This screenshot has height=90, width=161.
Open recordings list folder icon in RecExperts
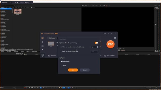click(43, 55)
